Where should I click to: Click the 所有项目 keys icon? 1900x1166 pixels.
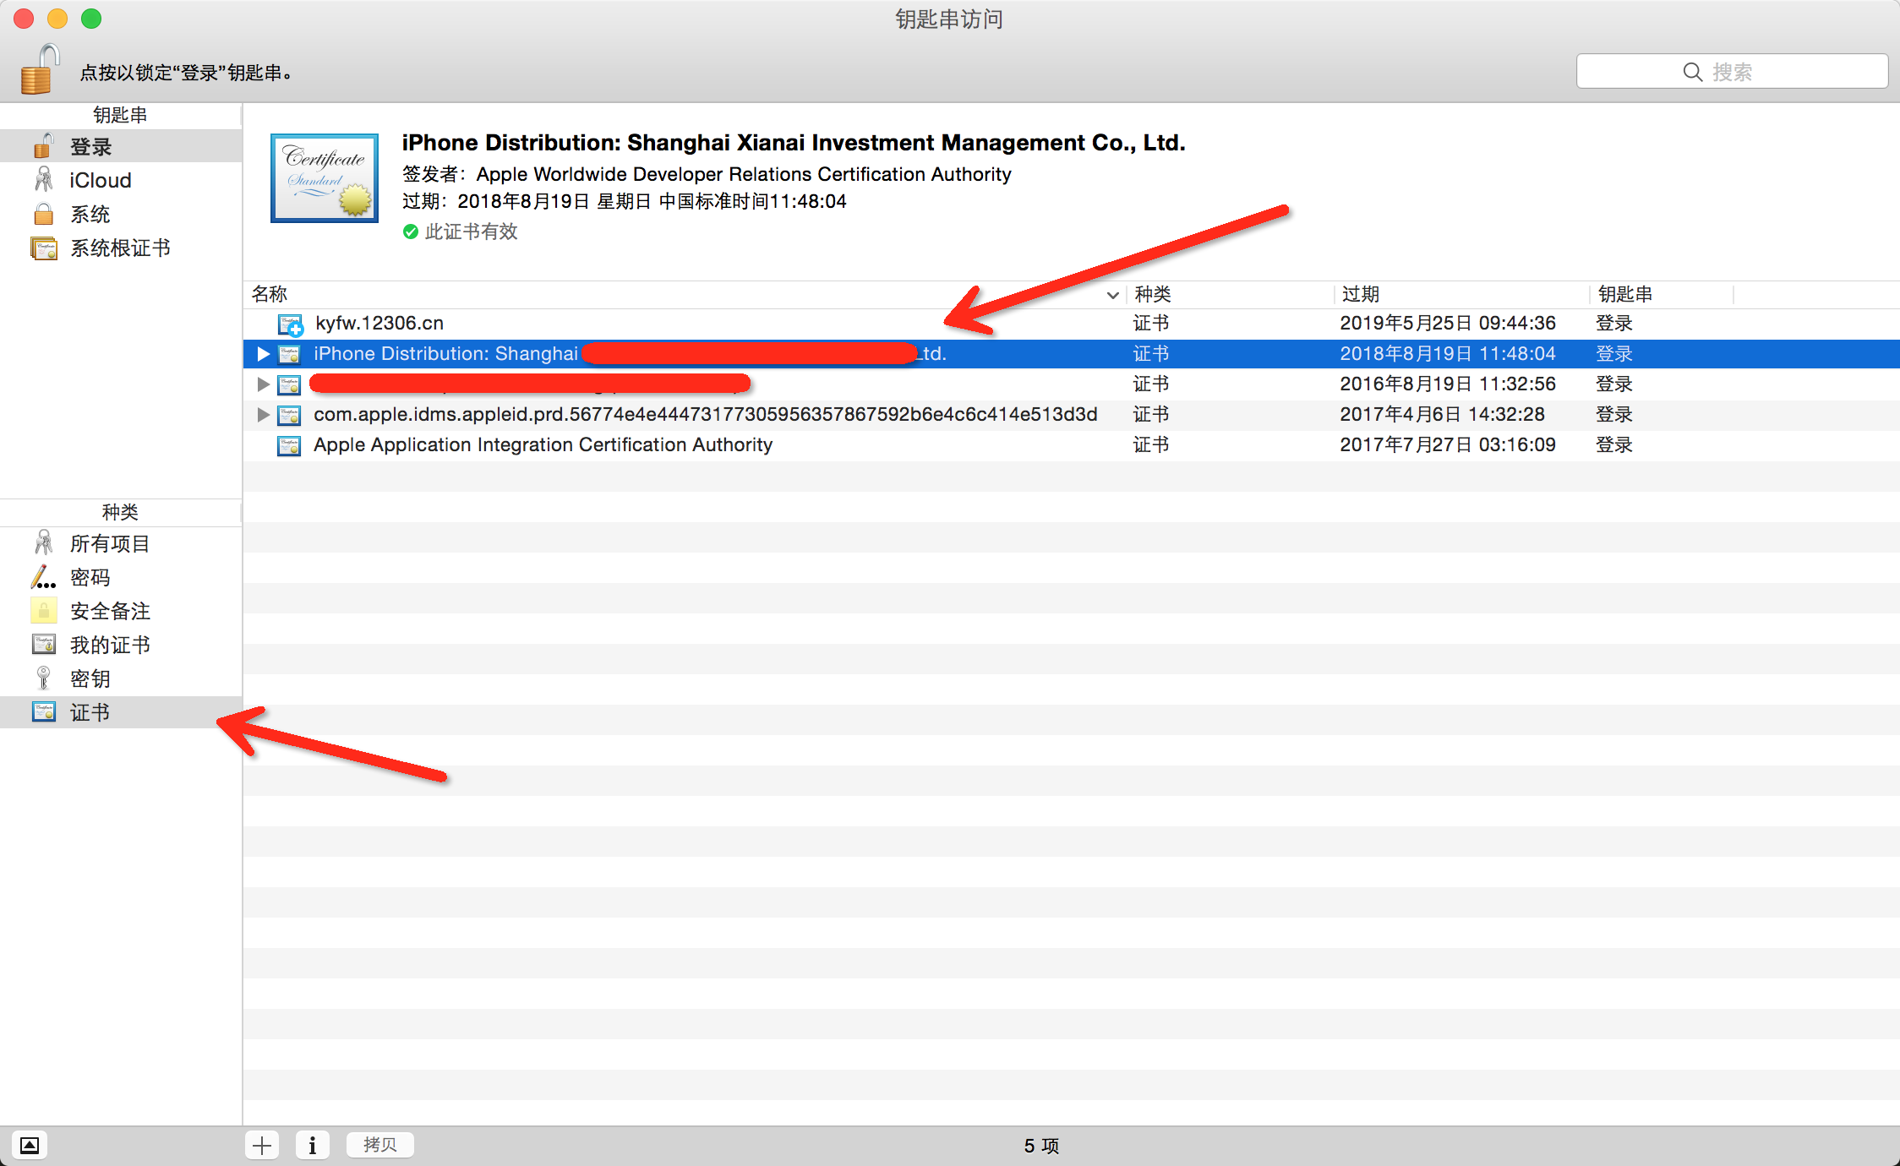43,542
